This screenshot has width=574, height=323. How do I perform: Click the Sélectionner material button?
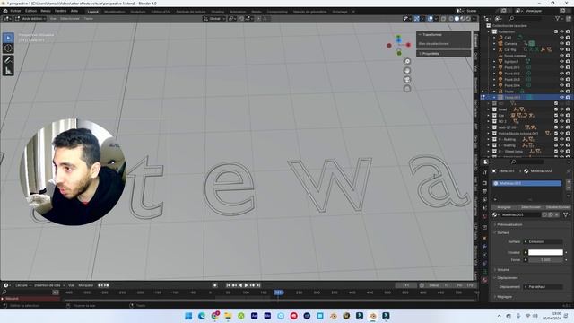click(530, 207)
